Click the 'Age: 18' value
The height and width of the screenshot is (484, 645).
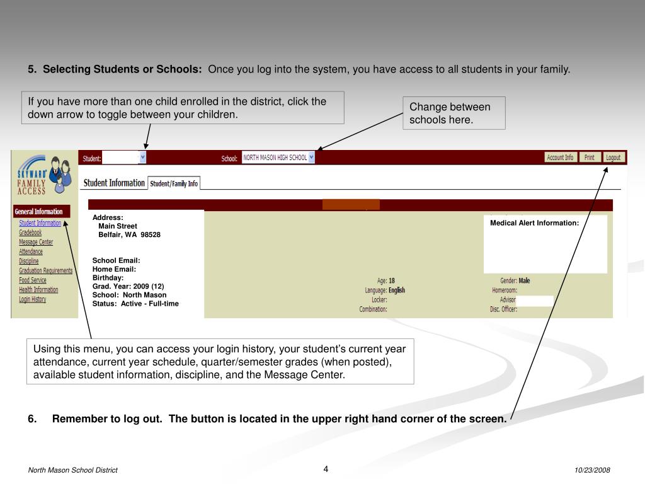click(x=386, y=280)
